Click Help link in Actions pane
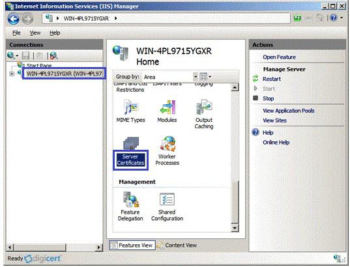350x267 pixels. pyautogui.click(x=268, y=133)
